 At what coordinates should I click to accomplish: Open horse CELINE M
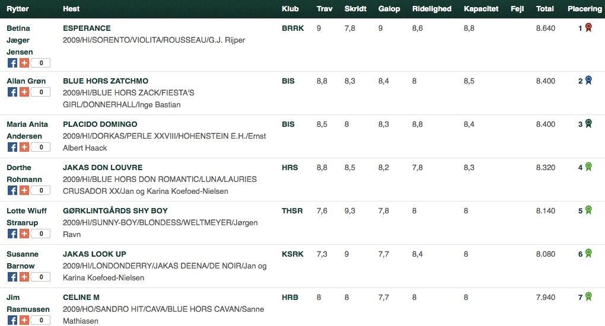pyautogui.click(x=81, y=297)
